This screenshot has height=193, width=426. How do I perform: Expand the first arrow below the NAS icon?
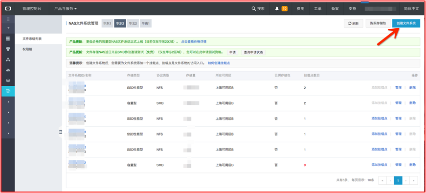pyautogui.click(x=8, y=102)
